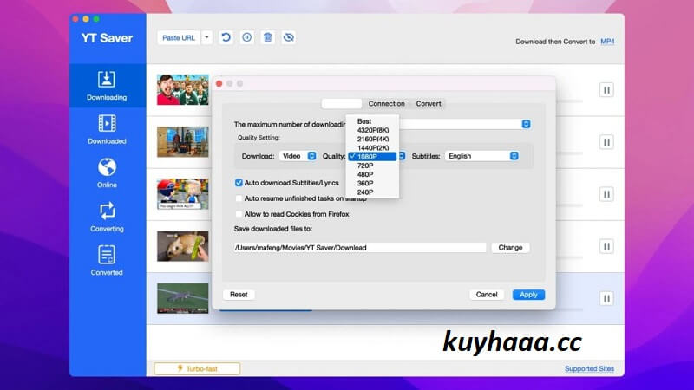Open the Converted section in sidebar

point(107,261)
